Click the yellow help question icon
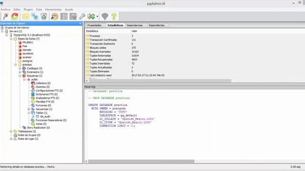305x171 pixels. pyautogui.click(x=114, y=17)
